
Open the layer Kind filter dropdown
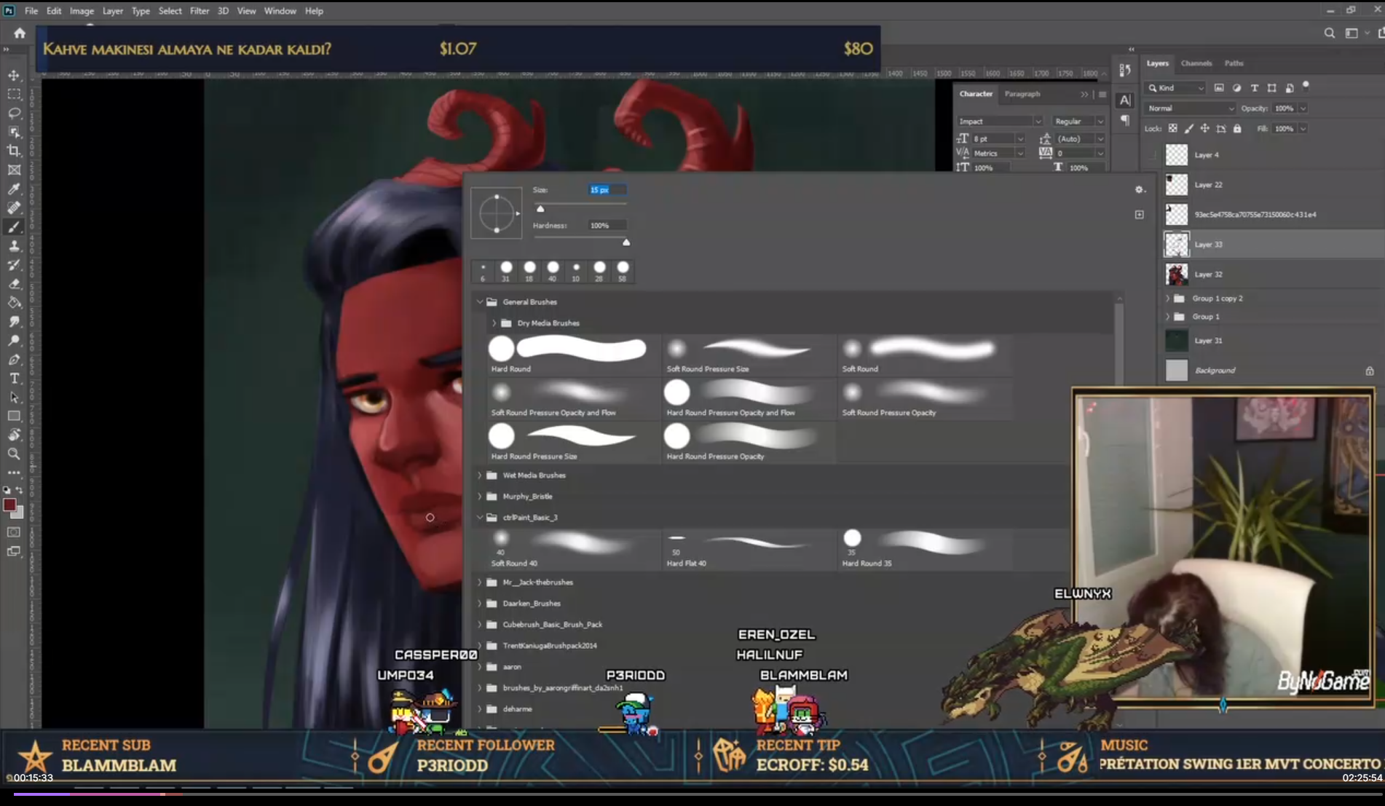(x=1175, y=88)
